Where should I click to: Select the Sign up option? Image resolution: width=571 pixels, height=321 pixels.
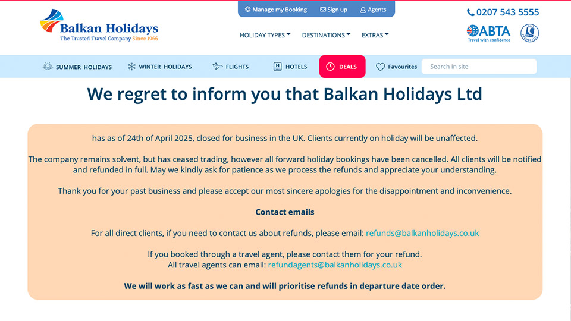click(333, 10)
